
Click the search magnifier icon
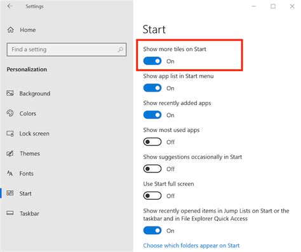(120, 50)
